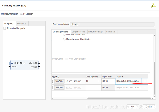Click the Jitter Options column header
159x112 pixels.
93,76
